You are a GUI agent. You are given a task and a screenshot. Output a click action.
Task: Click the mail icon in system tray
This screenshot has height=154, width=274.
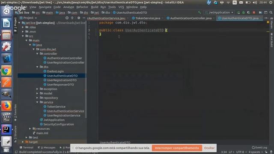pyautogui.click(x=241, y=3)
